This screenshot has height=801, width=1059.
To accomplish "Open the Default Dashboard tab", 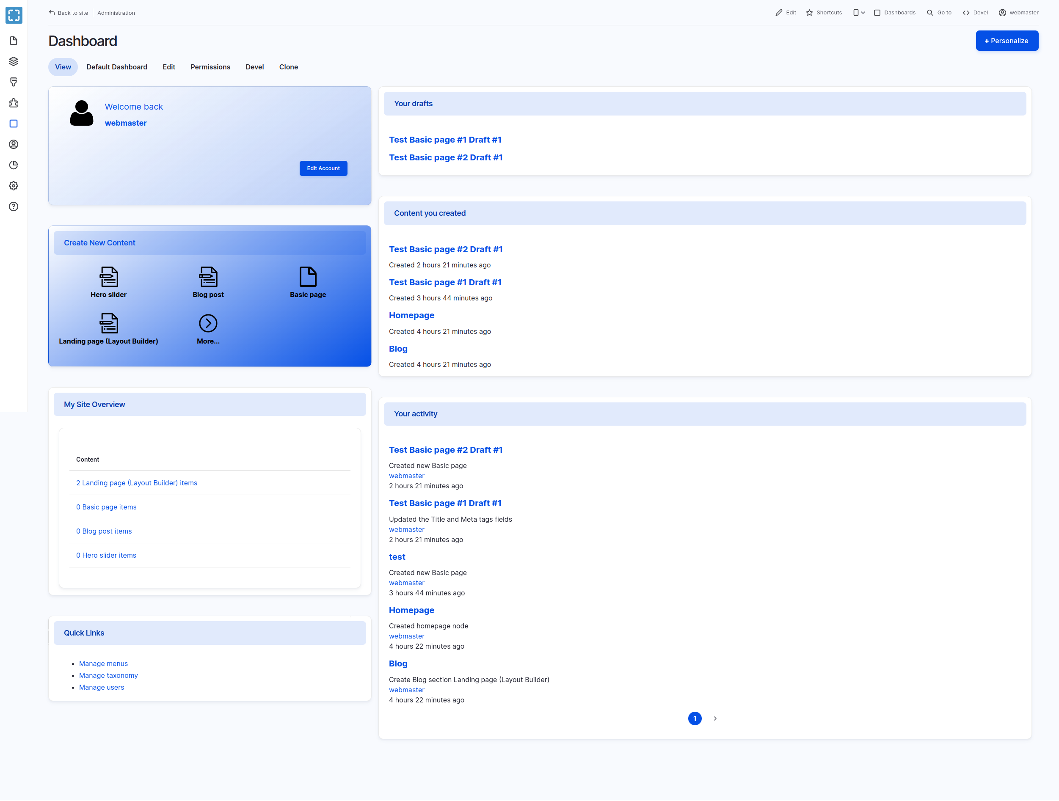I will (117, 67).
